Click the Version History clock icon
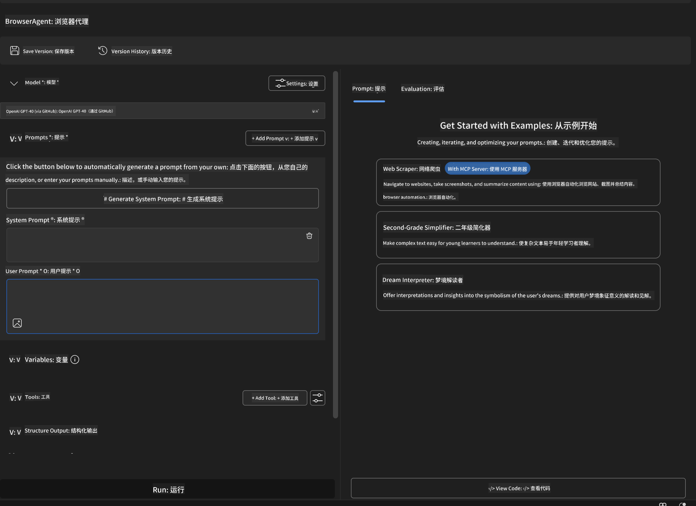Viewport: 696px width, 506px height. pos(103,51)
